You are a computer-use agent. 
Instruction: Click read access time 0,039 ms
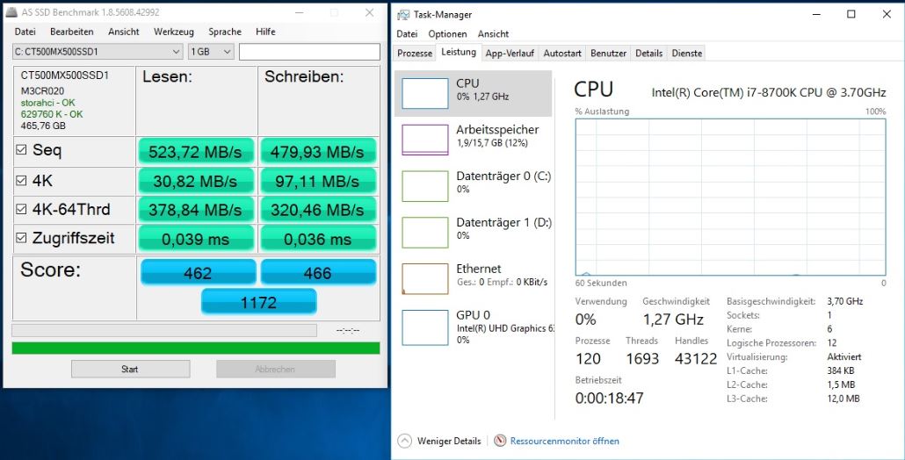pyautogui.click(x=196, y=239)
